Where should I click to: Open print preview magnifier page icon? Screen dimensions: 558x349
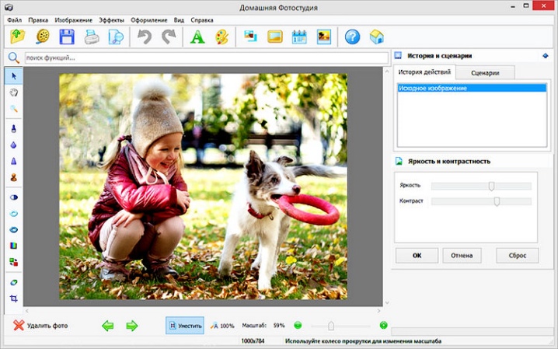116,37
